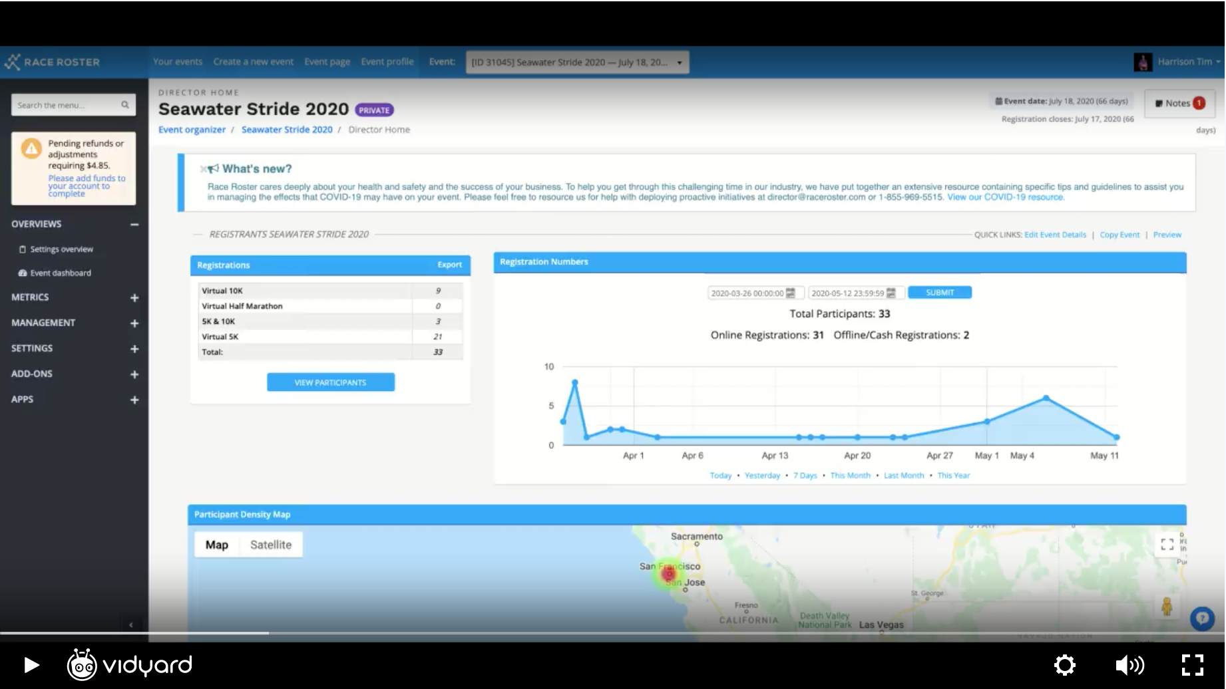Click the search magnifier icon in menu
This screenshot has height=689, width=1226.
[125, 105]
